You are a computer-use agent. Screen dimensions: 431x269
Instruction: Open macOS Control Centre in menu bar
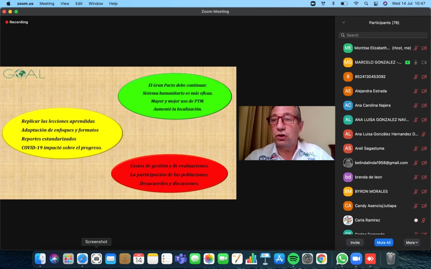coord(376,4)
